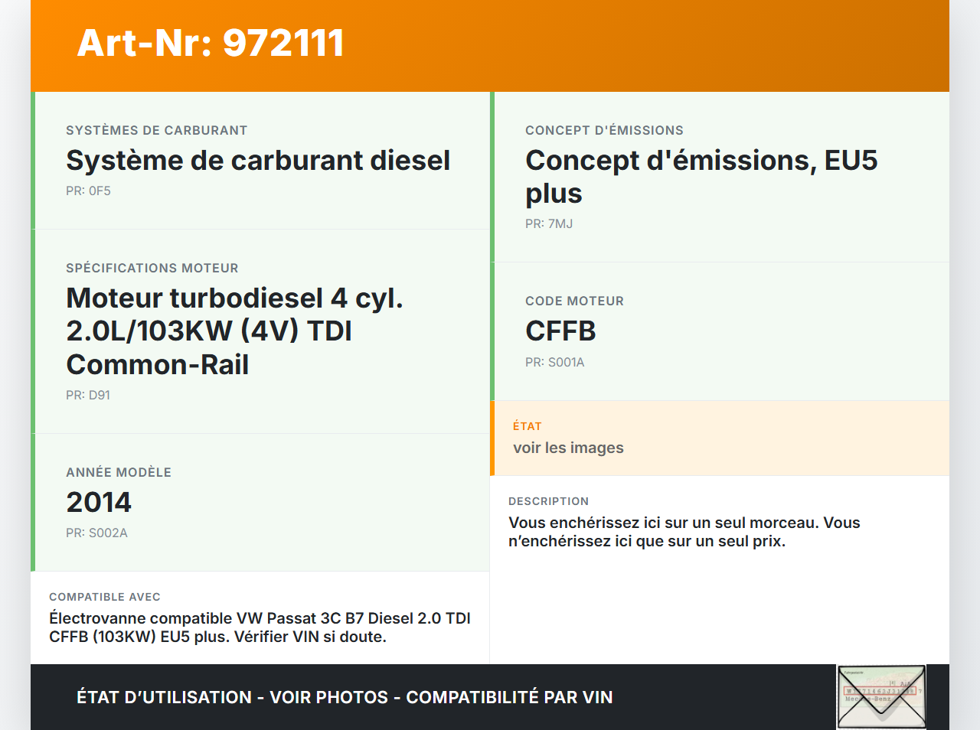Click the PR: S001A code

point(554,363)
